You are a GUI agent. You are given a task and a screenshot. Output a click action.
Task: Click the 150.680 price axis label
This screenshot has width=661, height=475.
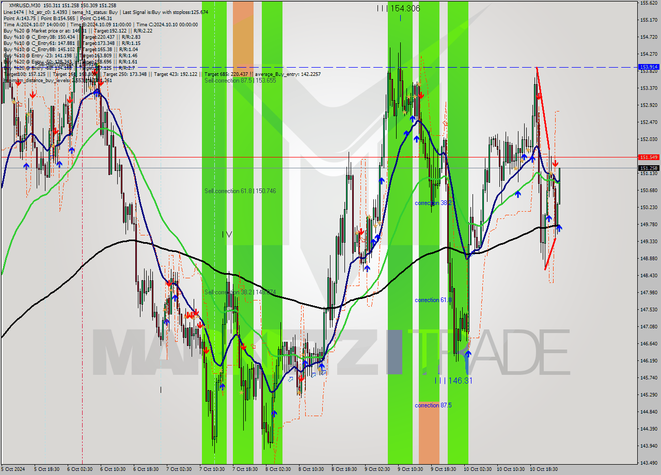click(649, 191)
